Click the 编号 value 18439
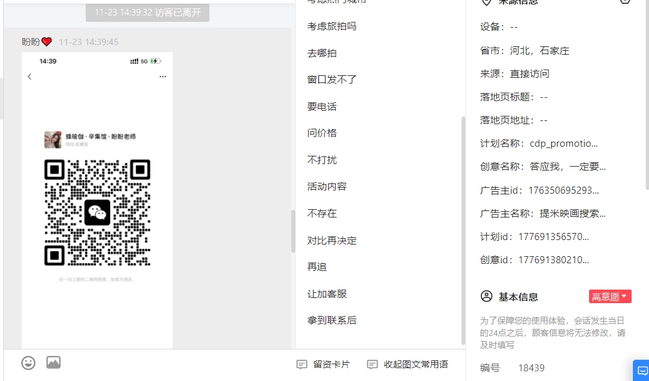 [532, 367]
